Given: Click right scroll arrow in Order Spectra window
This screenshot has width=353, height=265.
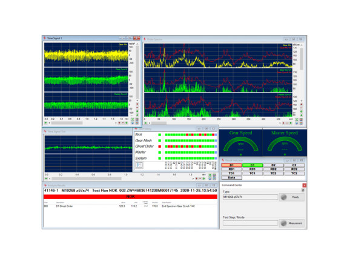Looking at the screenshot, I should 280,123.
